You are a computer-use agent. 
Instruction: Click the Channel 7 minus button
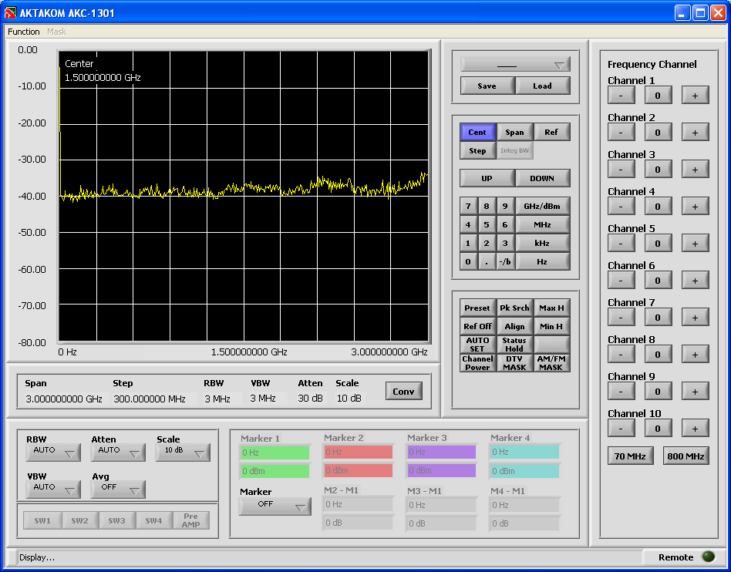click(x=621, y=317)
